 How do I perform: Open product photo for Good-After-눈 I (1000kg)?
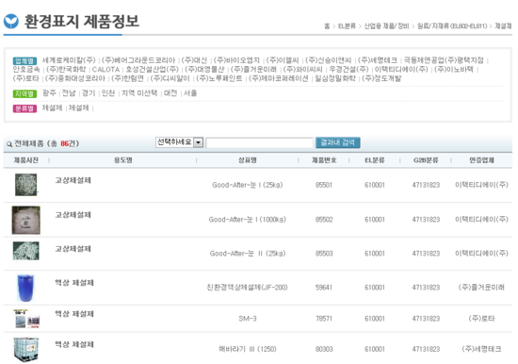coord(26,220)
